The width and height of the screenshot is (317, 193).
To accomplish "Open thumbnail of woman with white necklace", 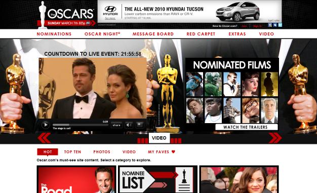I will coord(213,110).
